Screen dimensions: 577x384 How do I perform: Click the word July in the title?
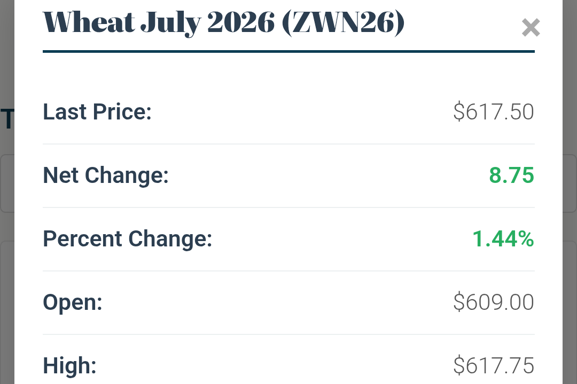(x=171, y=23)
